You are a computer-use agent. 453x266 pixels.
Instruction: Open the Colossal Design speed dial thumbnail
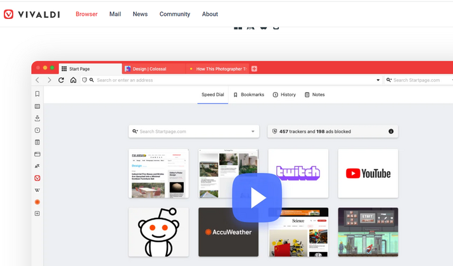[158, 174]
